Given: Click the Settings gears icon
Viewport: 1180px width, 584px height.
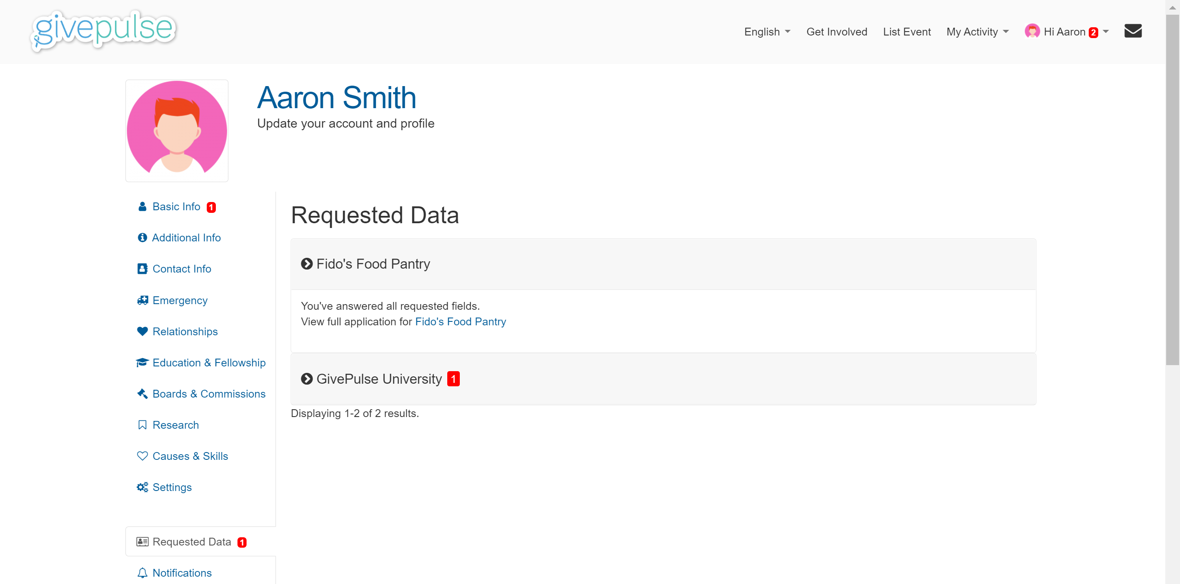Looking at the screenshot, I should pos(142,488).
